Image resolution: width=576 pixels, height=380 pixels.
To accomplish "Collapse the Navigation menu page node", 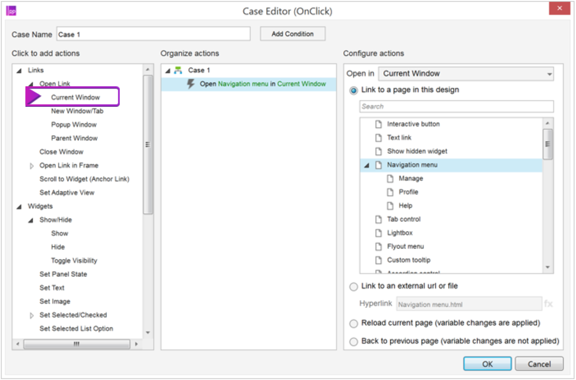I will 367,165.
